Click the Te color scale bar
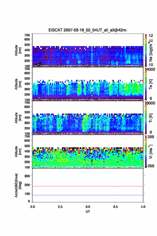Screen dimensions: 157x236 pos(146,84)
